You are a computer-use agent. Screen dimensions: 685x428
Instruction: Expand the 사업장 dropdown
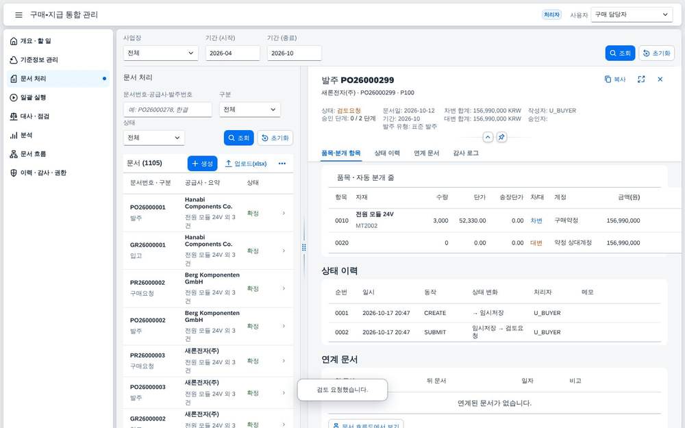pos(161,53)
